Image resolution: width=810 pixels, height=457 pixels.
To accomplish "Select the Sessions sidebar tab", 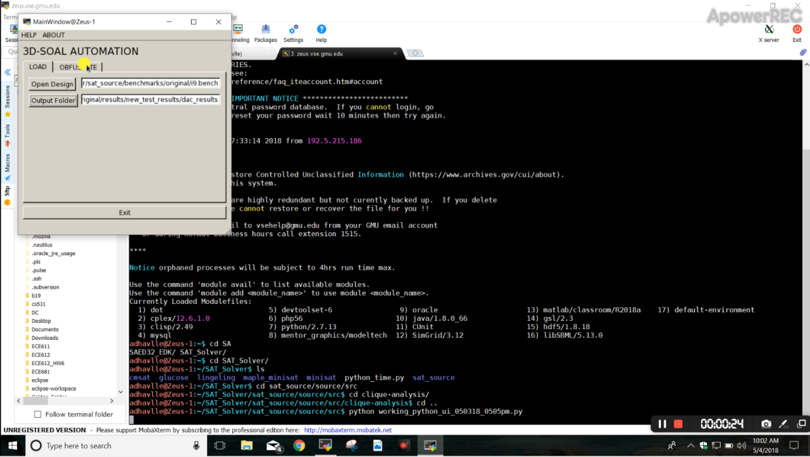I will pyautogui.click(x=7, y=101).
